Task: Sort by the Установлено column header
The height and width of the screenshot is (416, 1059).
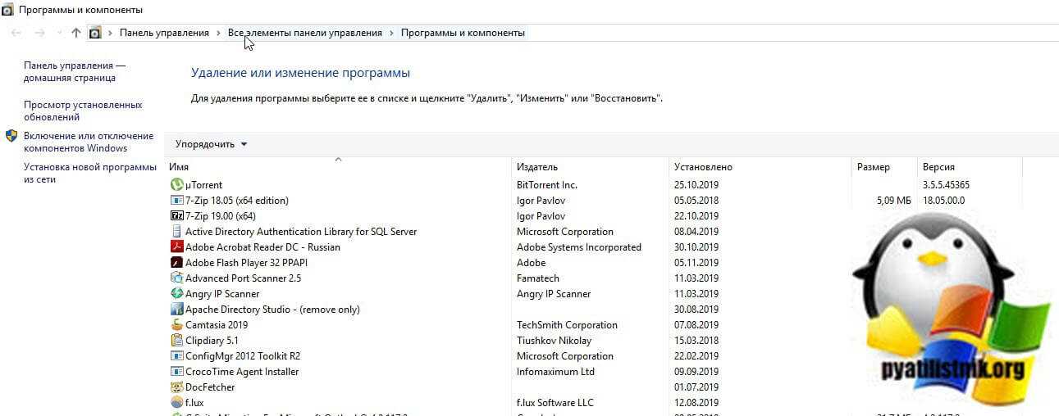Action: (x=703, y=167)
